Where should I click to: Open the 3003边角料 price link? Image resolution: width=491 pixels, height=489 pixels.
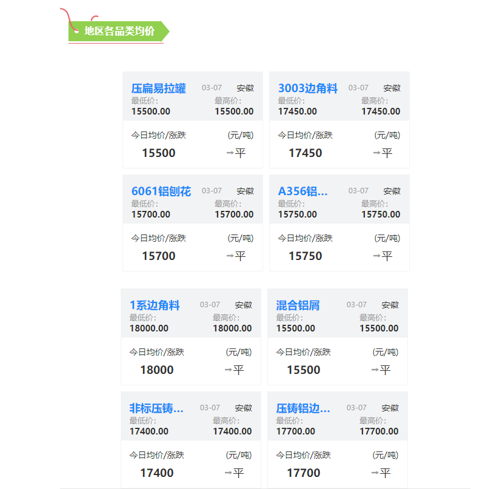[307, 88]
